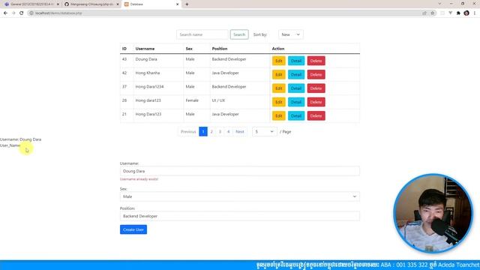The height and width of the screenshot is (270, 480).
Task: Click the browser forward arrow
Action: [13, 13]
